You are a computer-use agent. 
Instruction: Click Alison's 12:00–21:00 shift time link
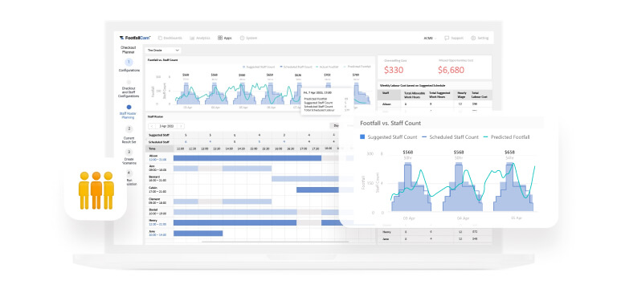[x=157, y=160]
